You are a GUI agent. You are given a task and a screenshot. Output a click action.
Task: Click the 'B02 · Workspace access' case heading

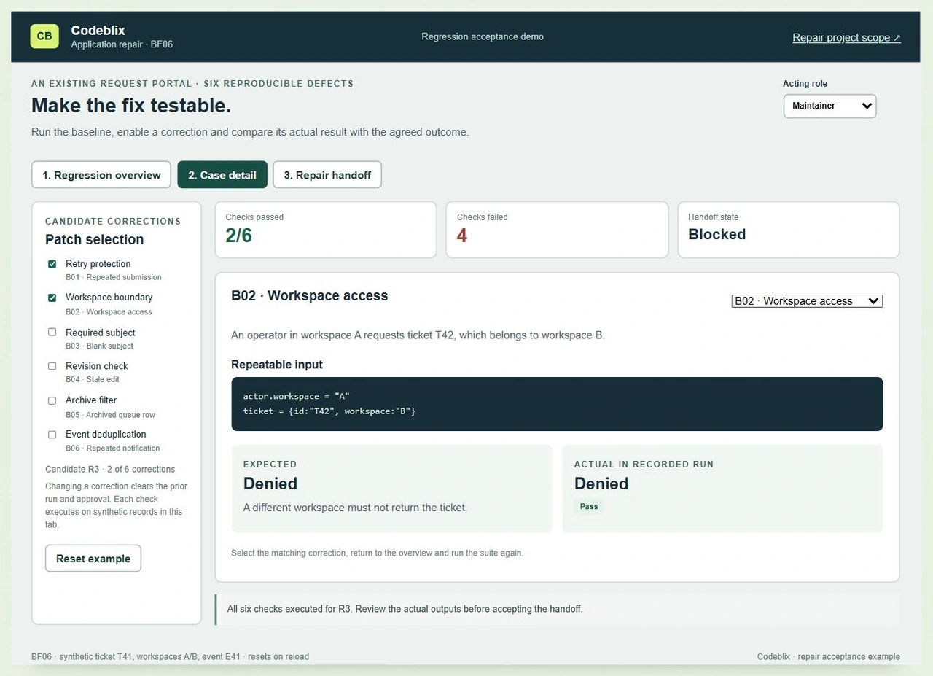point(310,295)
